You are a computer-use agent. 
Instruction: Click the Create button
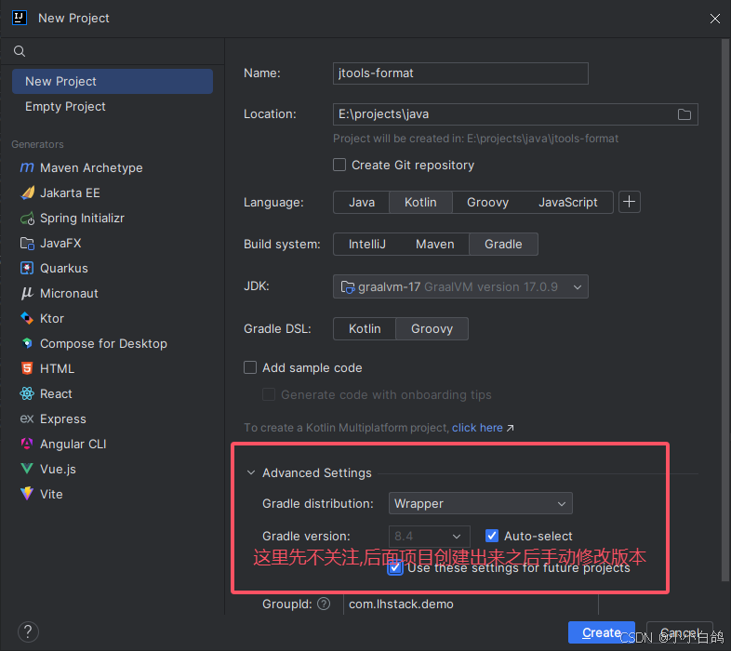(602, 632)
